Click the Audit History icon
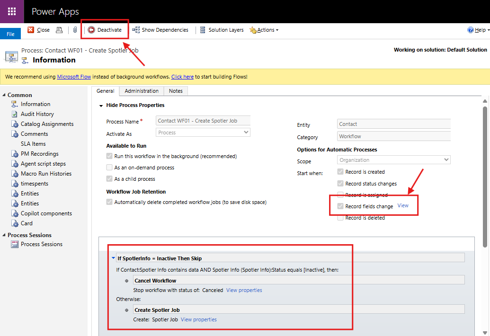The height and width of the screenshot is (336, 490). click(x=14, y=114)
